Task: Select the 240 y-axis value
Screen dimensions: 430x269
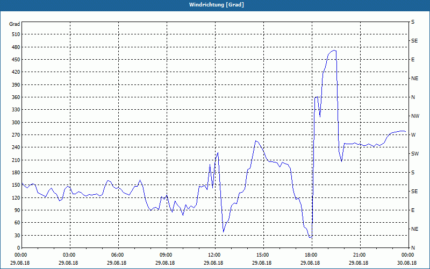Action: click(x=16, y=147)
